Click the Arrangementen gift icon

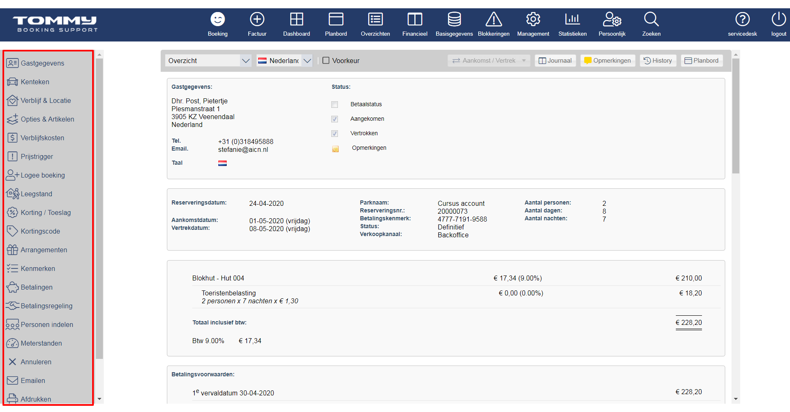[x=12, y=250]
